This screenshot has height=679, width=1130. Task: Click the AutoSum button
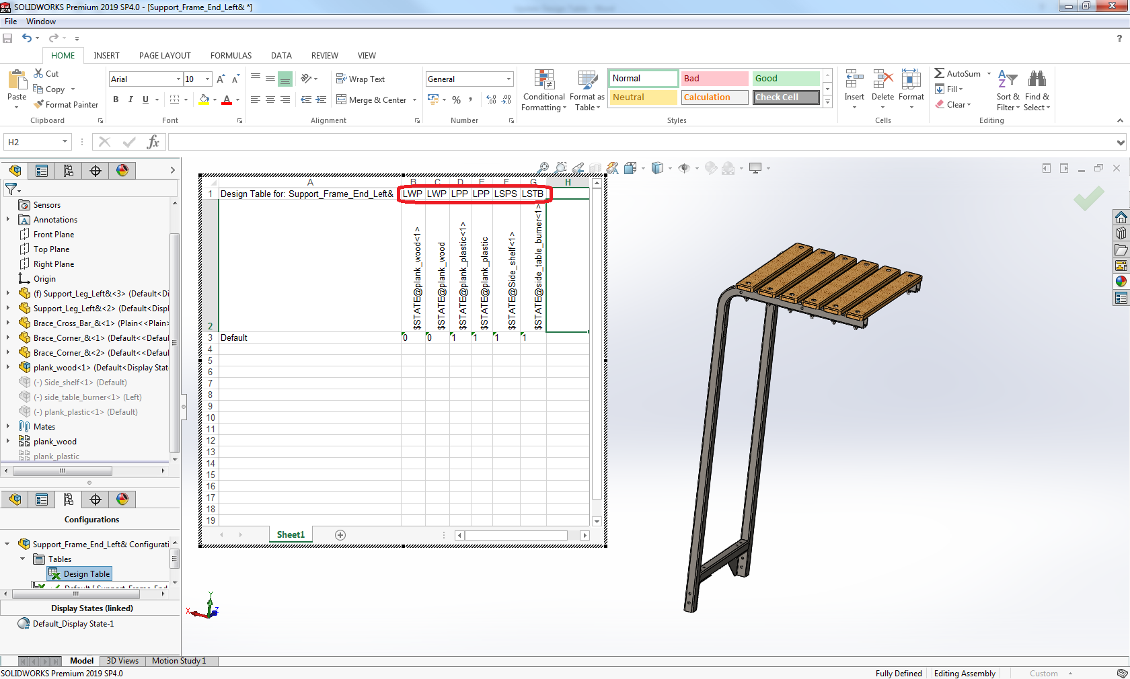pos(957,73)
